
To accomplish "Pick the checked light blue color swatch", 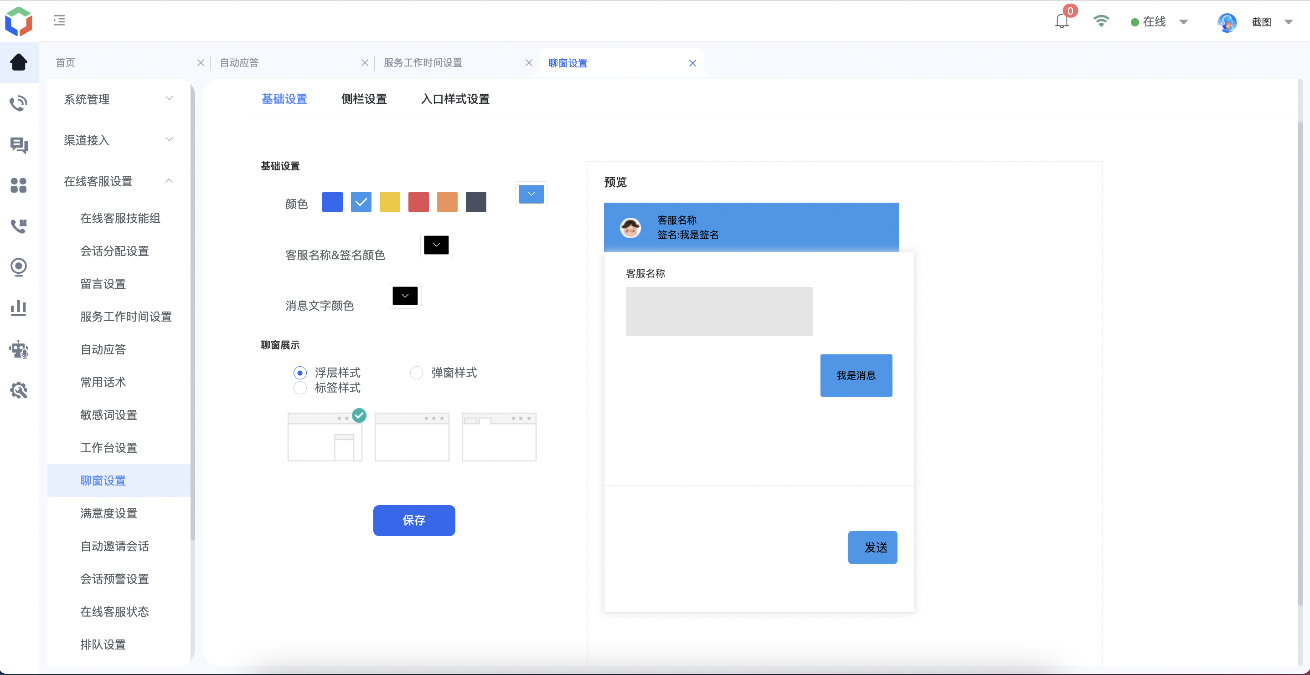I will pyautogui.click(x=361, y=202).
